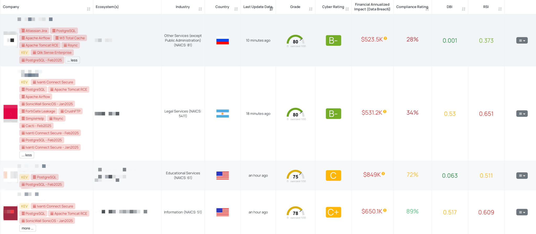536x234 pixels.
Task: Expand tags using the 'more ...' button
Action: point(27,228)
